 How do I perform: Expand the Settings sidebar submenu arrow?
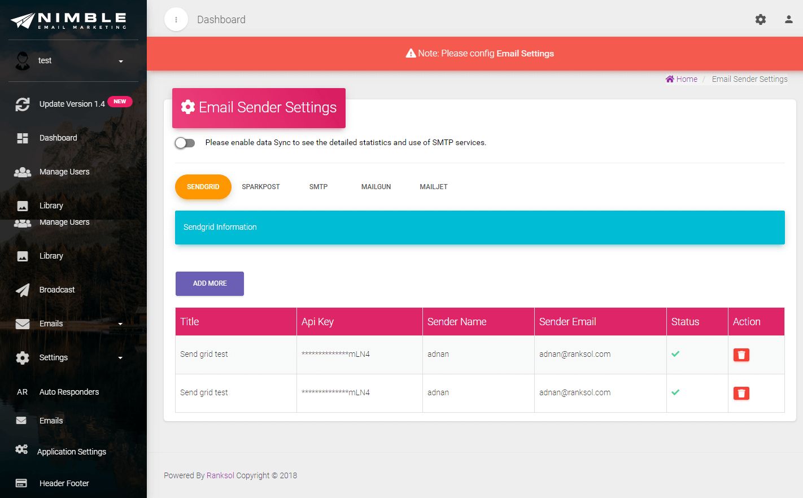[120, 358]
